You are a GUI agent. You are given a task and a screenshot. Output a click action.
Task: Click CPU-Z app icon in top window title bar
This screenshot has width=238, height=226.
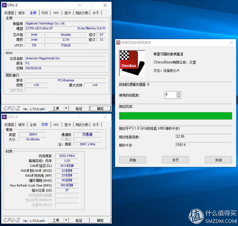click(4, 5)
